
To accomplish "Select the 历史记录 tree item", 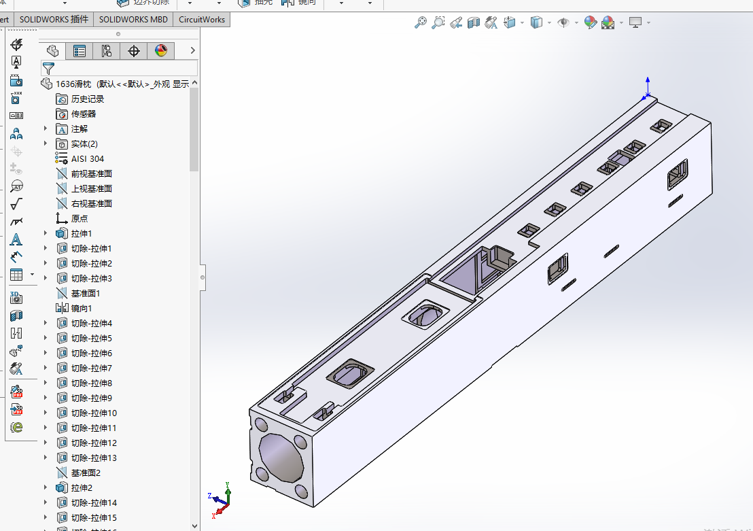I will [x=80, y=99].
